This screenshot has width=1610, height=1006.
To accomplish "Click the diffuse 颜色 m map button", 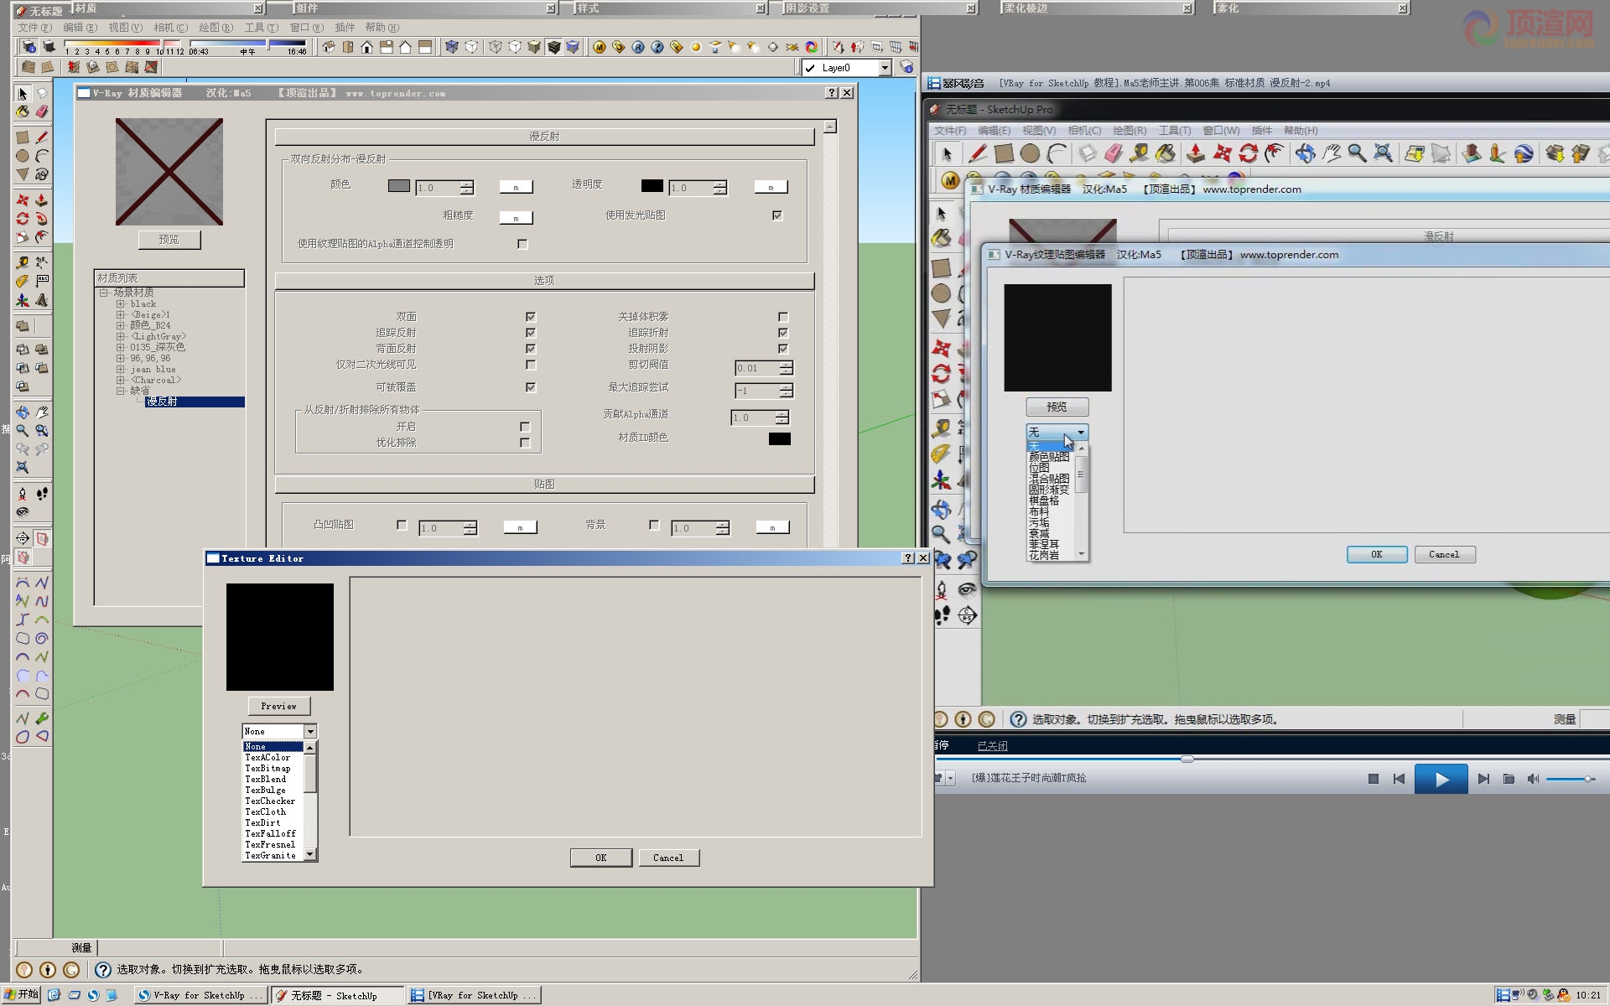I will pos(516,188).
